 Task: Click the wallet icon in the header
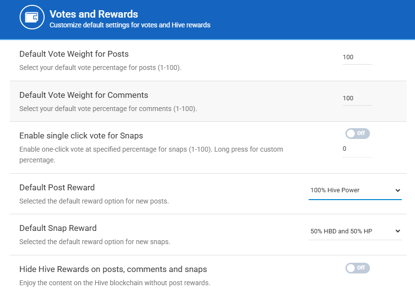[32, 19]
